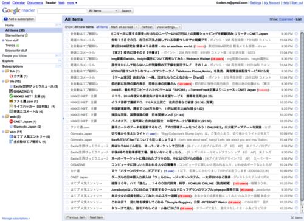Click the Google Reader logo

click(x=19, y=10)
